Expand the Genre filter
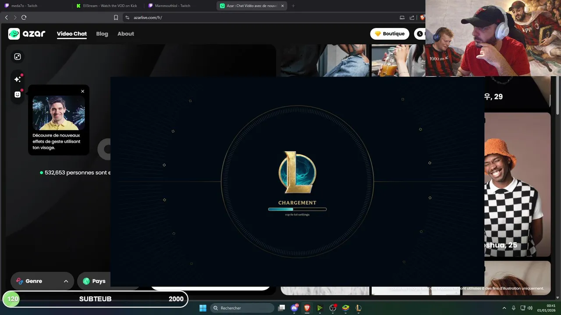The width and height of the screenshot is (561, 315). [42, 281]
